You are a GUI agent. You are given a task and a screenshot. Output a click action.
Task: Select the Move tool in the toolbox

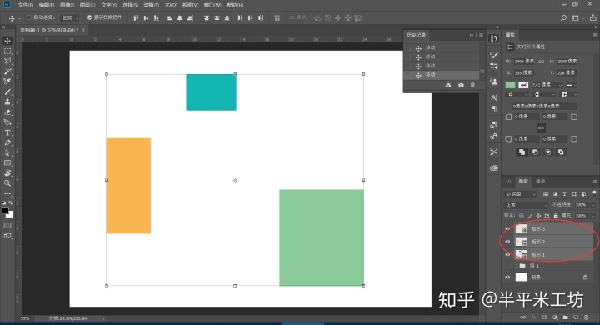click(x=7, y=41)
